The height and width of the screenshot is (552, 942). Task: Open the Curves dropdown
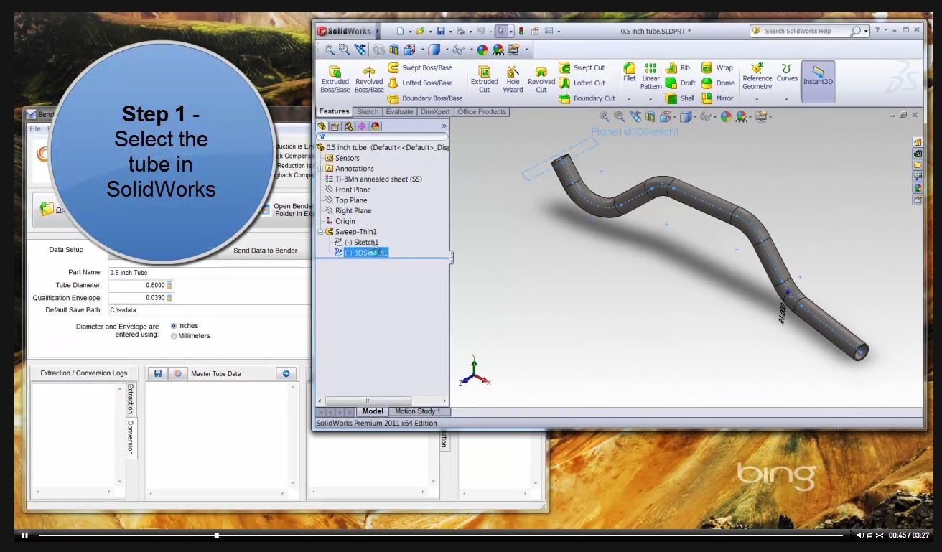[x=787, y=98]
